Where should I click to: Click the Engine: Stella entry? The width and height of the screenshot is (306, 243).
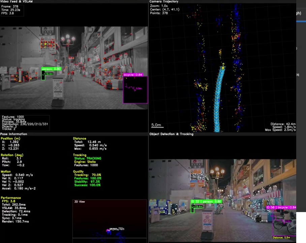click(x=86, y=162)
